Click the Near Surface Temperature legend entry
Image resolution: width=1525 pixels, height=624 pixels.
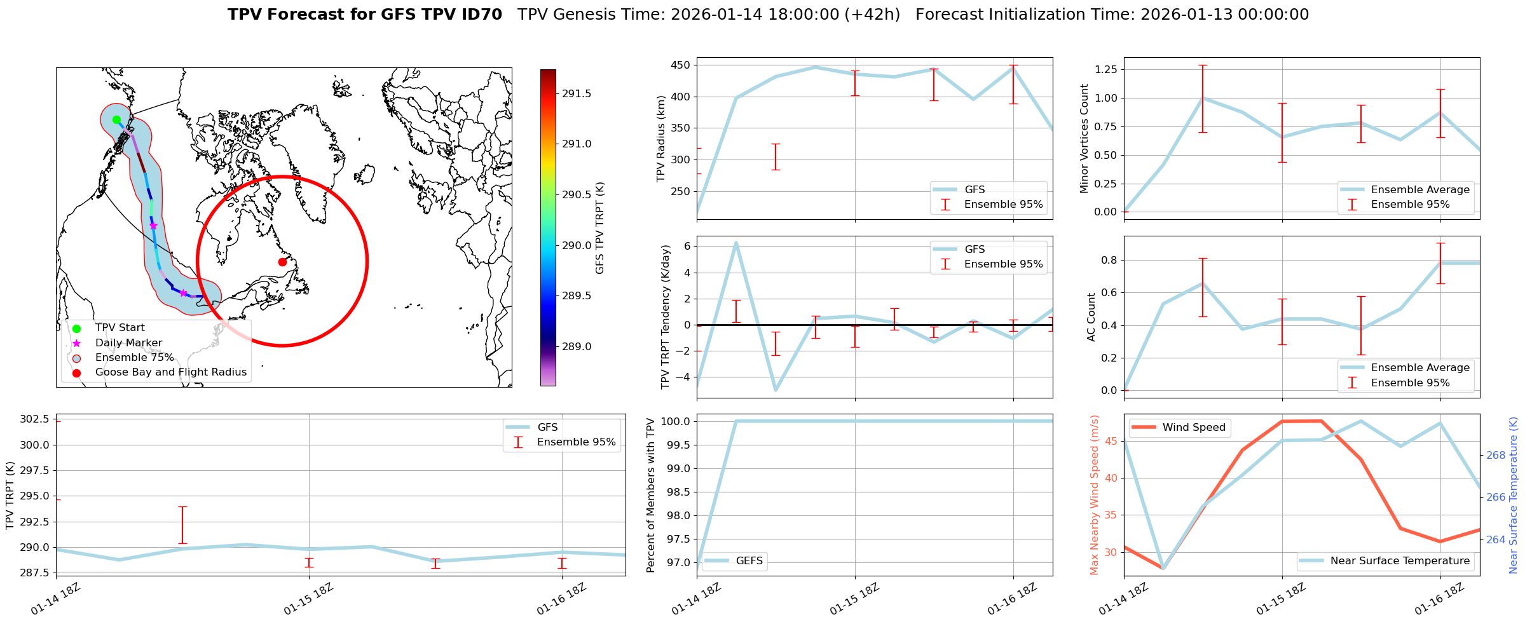(x=1399, y=561)
